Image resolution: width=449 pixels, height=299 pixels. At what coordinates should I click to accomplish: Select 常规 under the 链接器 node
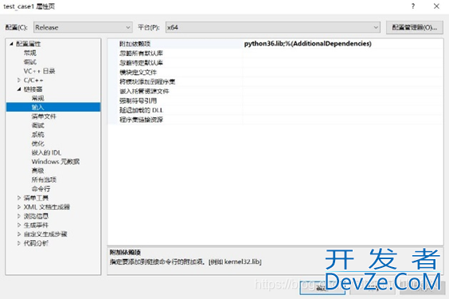point(37,98)
